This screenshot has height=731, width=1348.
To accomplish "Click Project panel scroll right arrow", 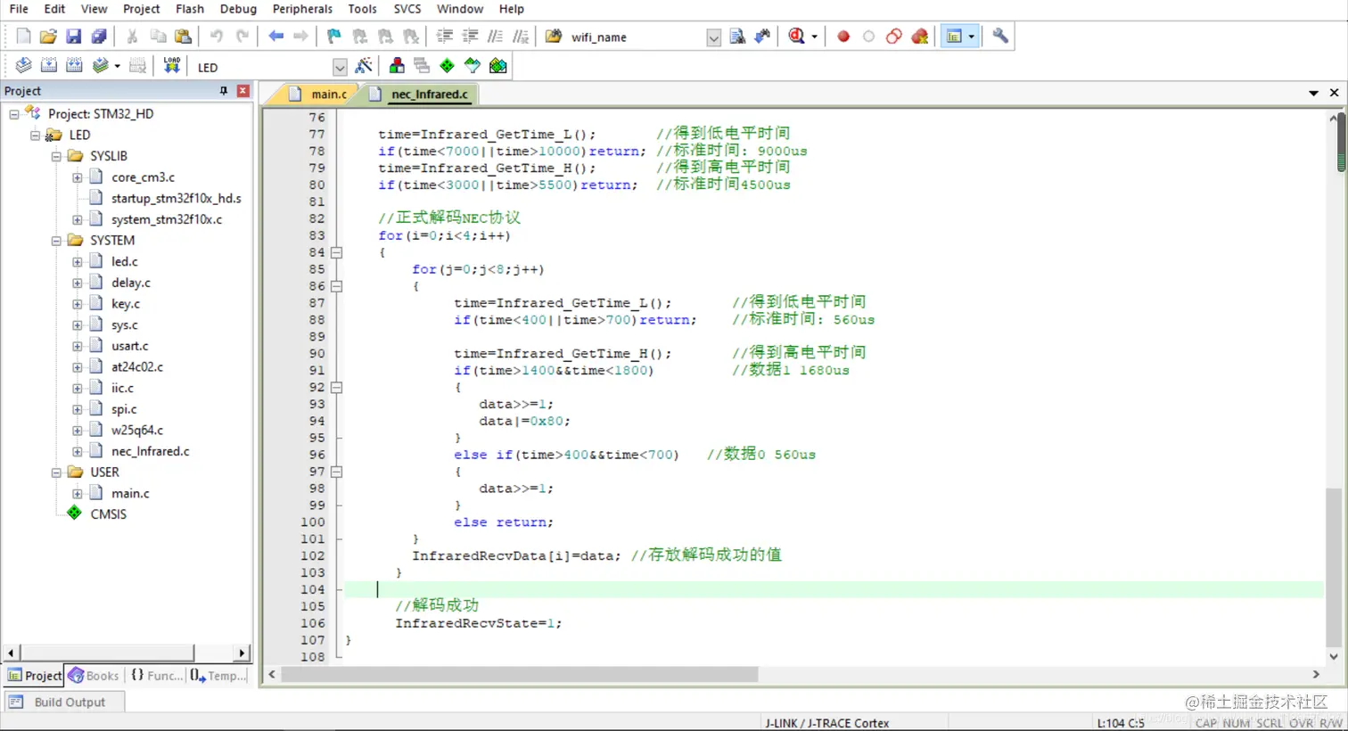I will tap(242, 653).
